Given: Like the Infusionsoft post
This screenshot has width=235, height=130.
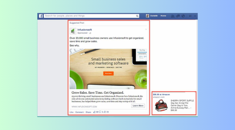Looking at the screenshot, I should (72, 112).
